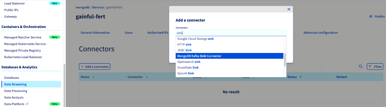Click Beta badge beside Managed Rancher Service

coord(55,37)
